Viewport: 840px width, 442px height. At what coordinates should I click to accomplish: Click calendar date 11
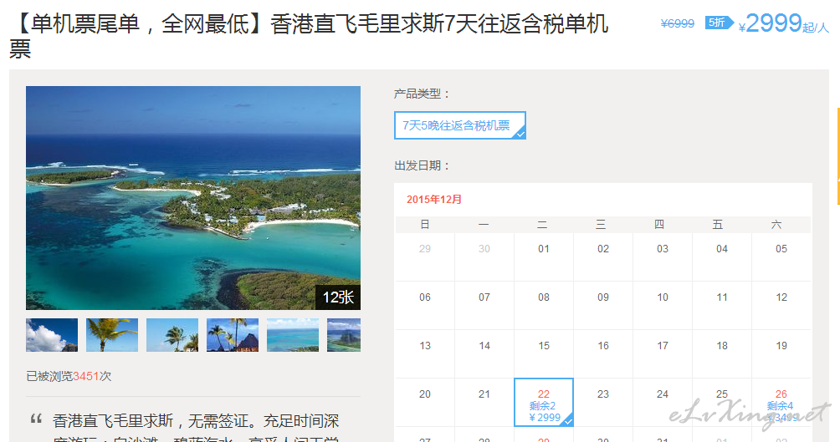[722, 297]
